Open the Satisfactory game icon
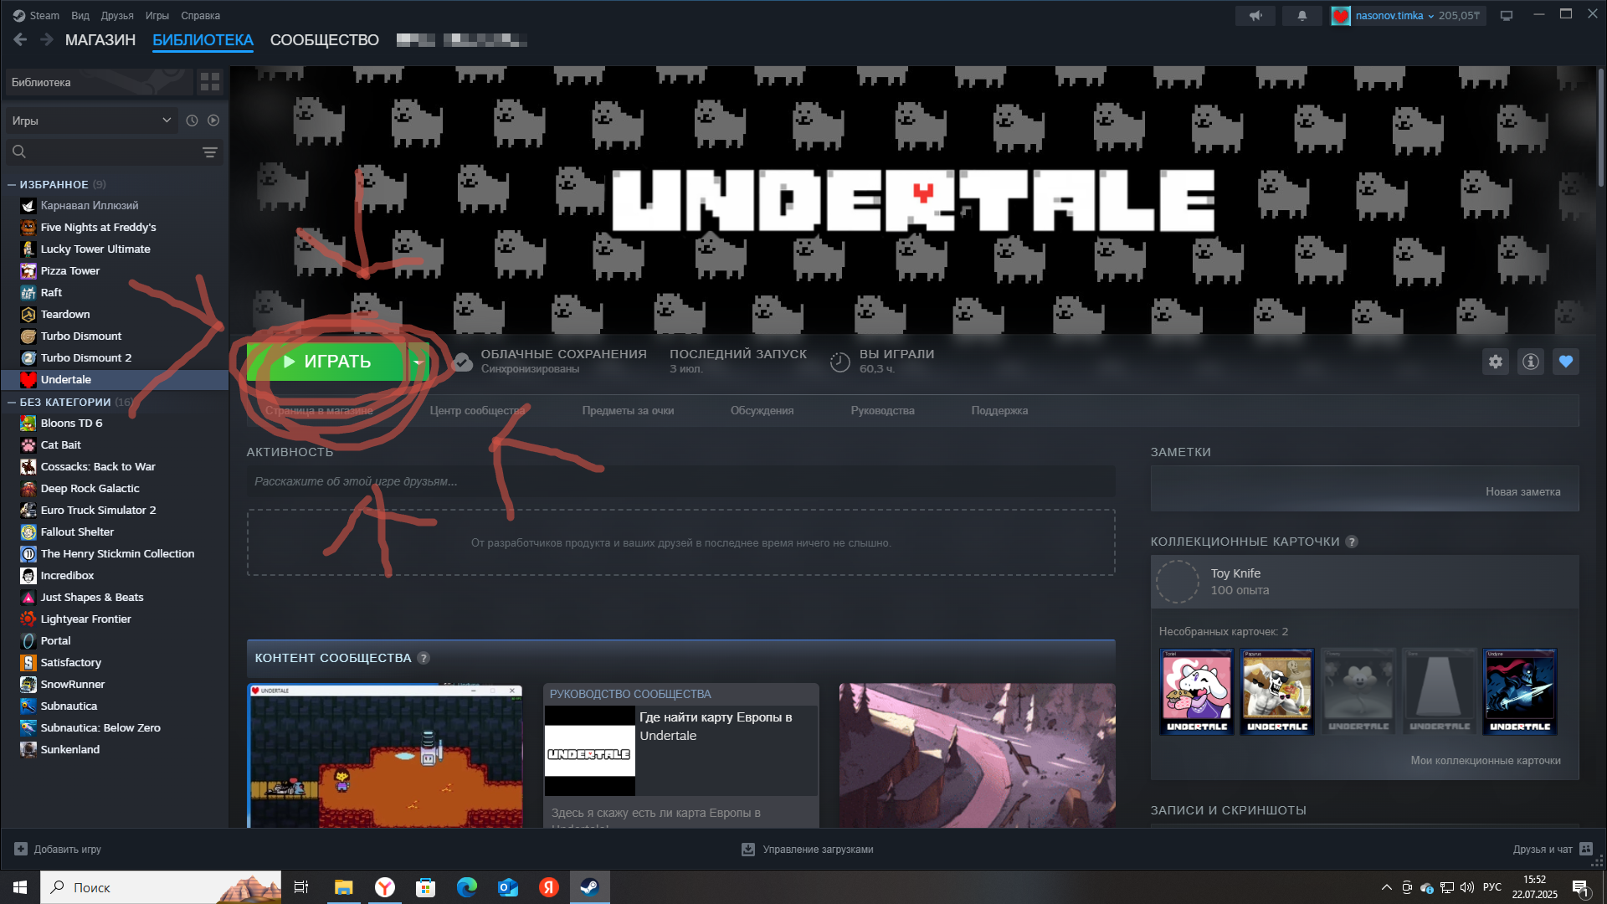Viewport: 1607px width, 904px height. tap(28, 662)
